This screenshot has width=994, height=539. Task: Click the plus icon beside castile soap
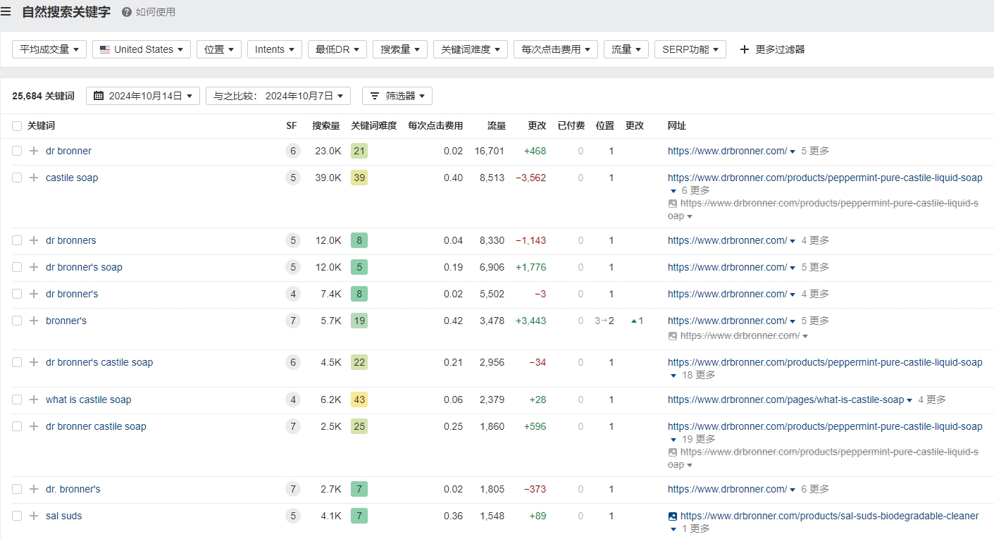[34, 178]
